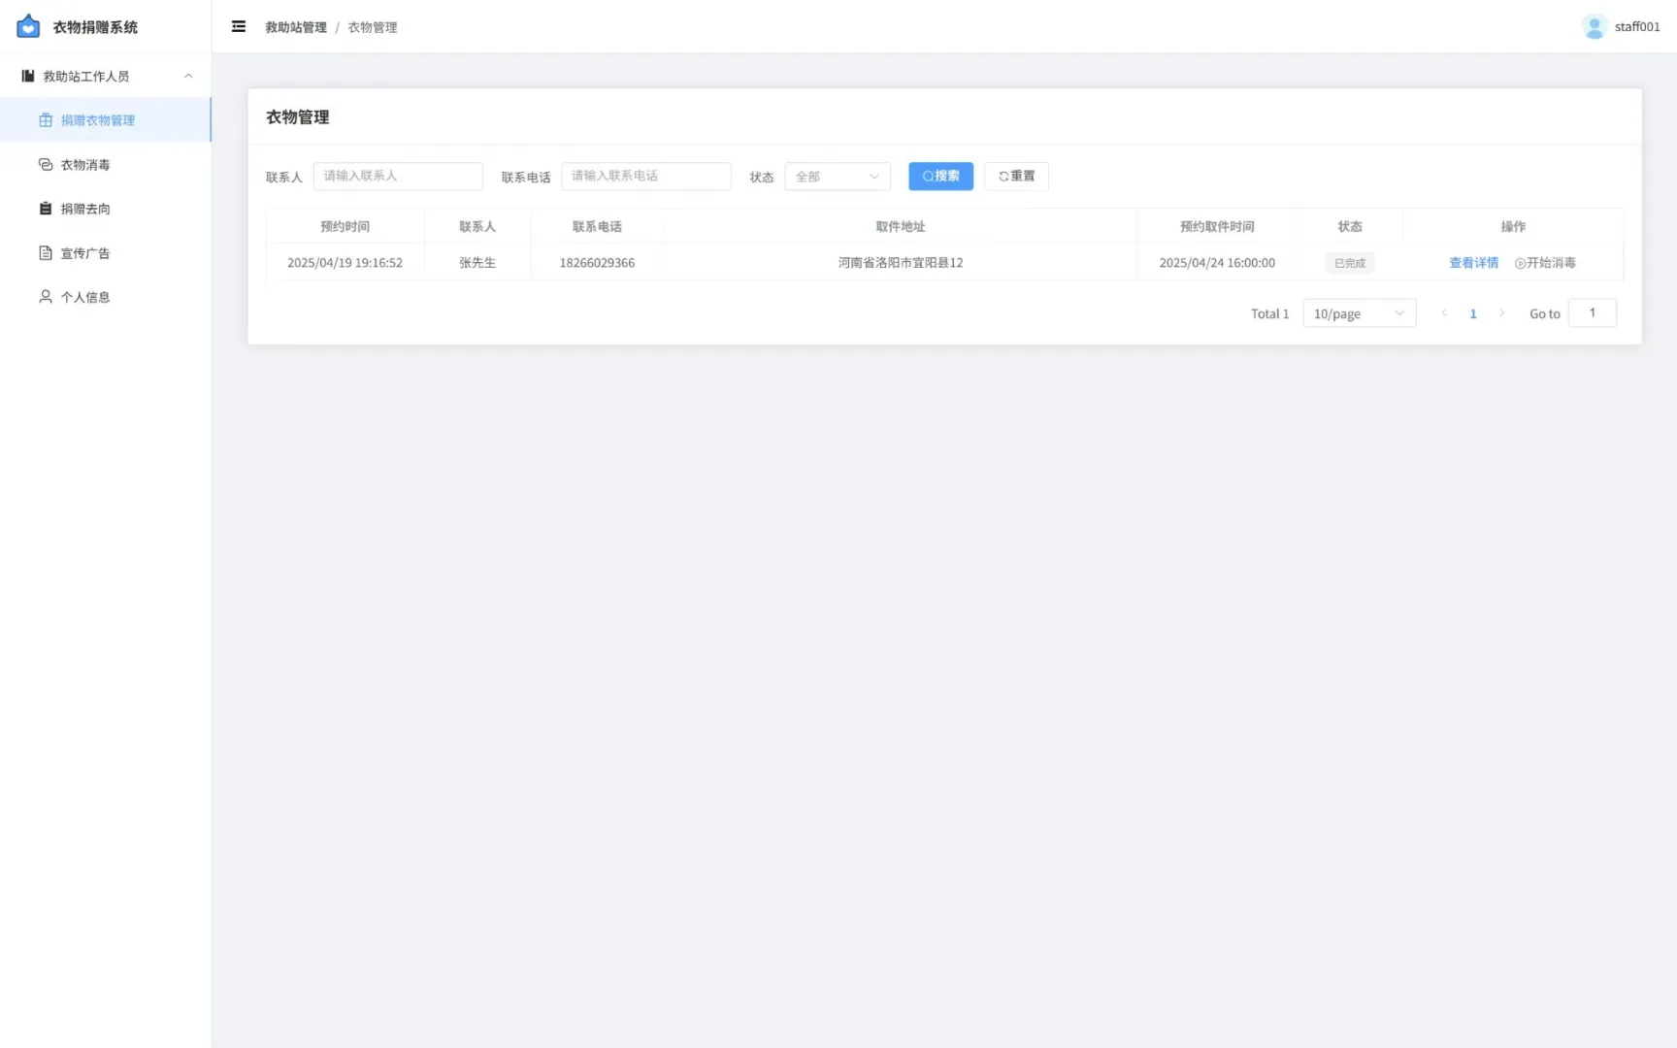Click the 预约取件时间 column header
1677x1048 pixels.
(x=1217, y=226)
